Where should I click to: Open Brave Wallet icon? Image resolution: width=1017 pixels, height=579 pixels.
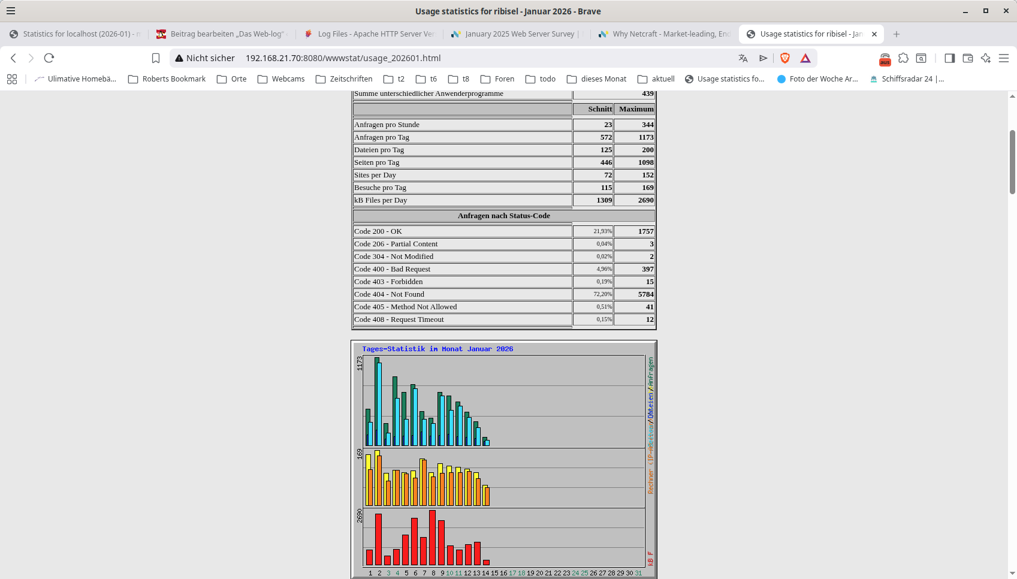tap(967, 58)
